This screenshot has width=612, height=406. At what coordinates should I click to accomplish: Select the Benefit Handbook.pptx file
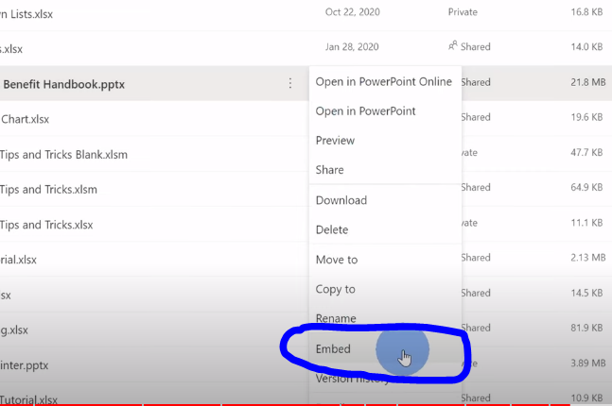(64, 85)
